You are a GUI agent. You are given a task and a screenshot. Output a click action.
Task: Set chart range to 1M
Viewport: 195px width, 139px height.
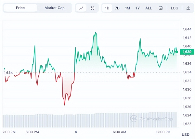coord(128,8)
